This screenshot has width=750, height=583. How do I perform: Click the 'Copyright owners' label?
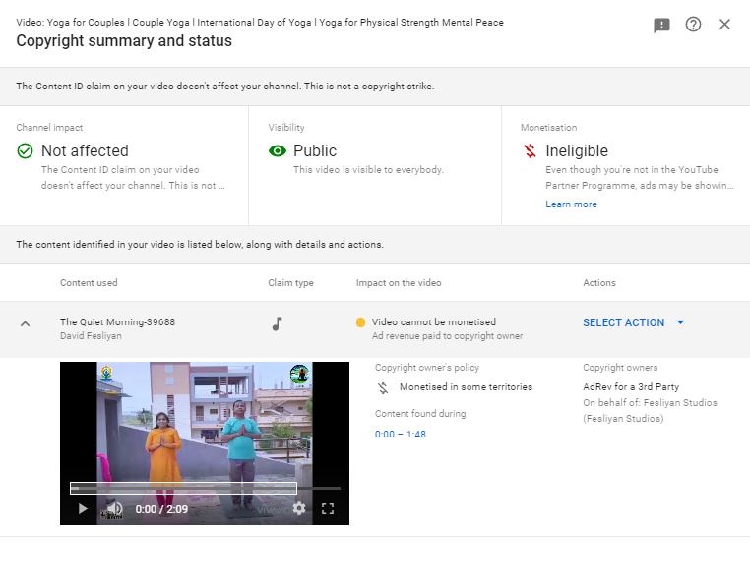[620, 368]
